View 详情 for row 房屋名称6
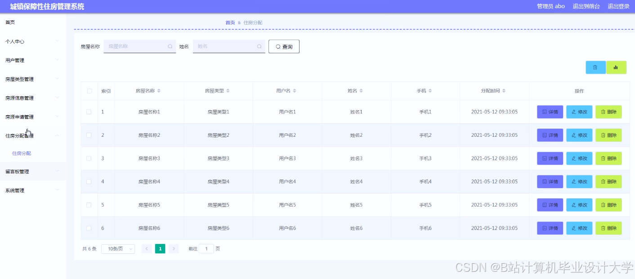Viewport: 635px width, 279px height. click(x=550, y=228)
